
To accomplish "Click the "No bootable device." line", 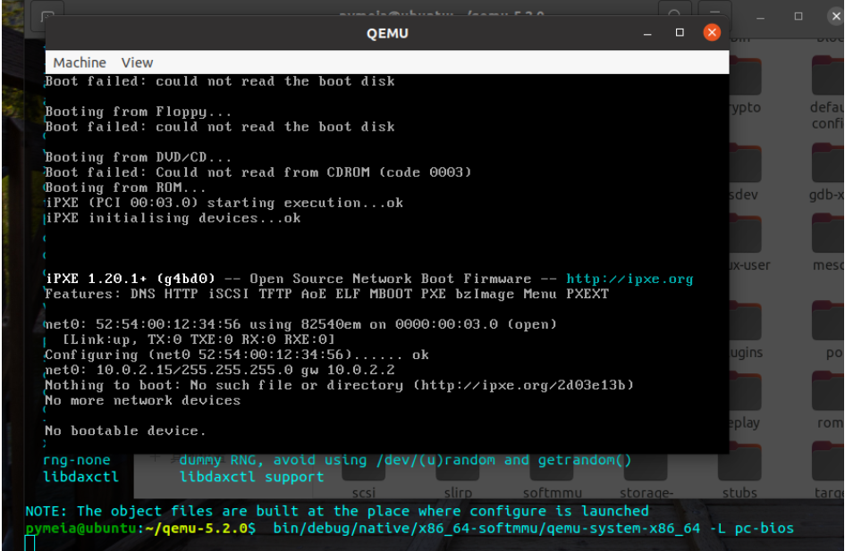I will (x=125, y=430).
